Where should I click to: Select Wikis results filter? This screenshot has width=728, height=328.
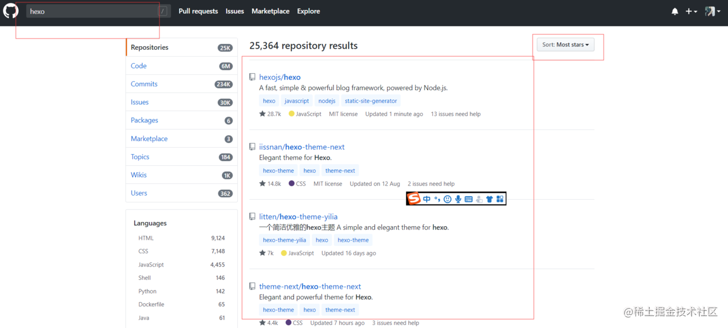tap(181, 175)
